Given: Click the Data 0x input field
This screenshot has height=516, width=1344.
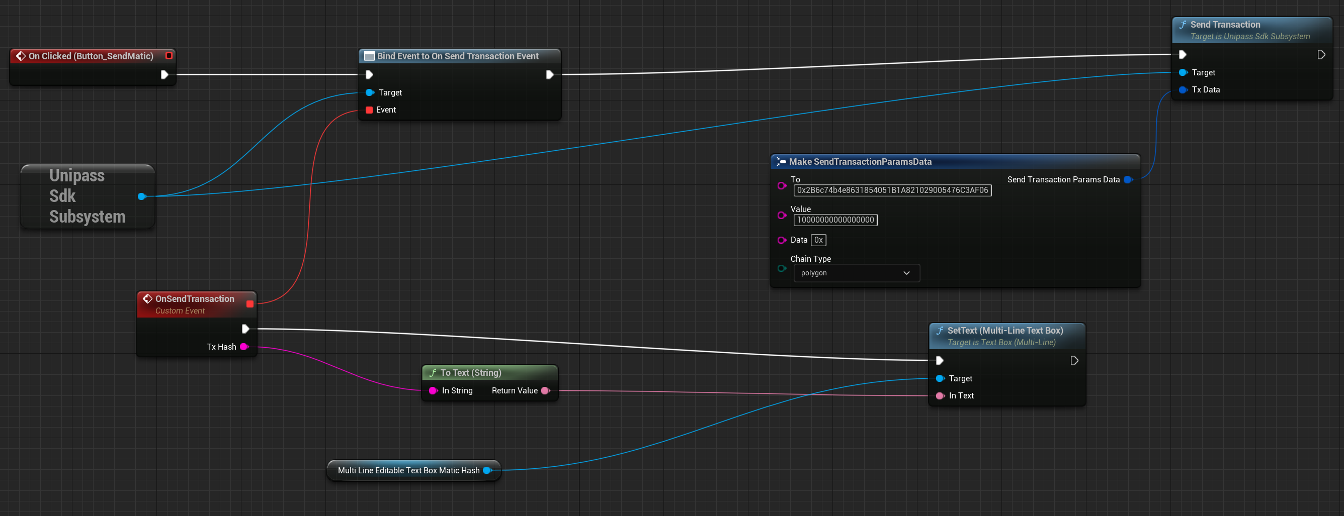Looking at the screenshot, I should [818, 240].
